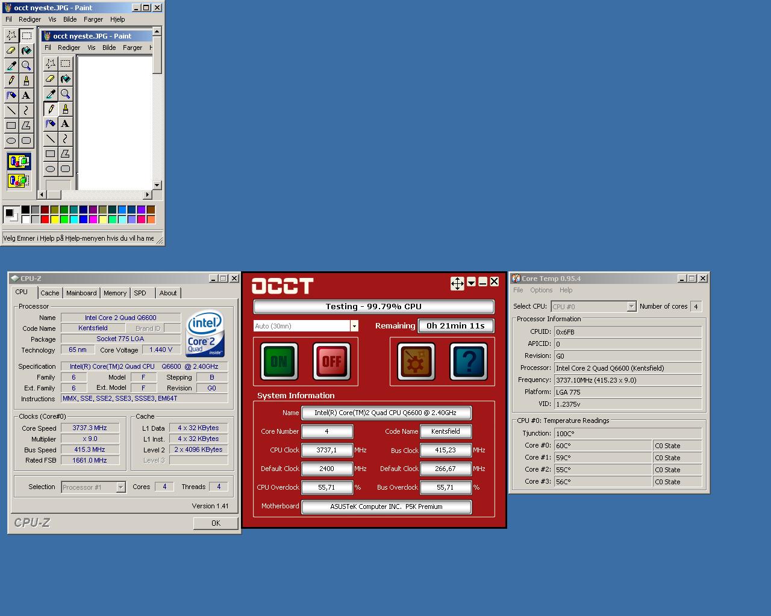This screenshot has width=771, height=616.
Task: Pick the red swatch in Paint palette
Action: [x=45, y=219]
